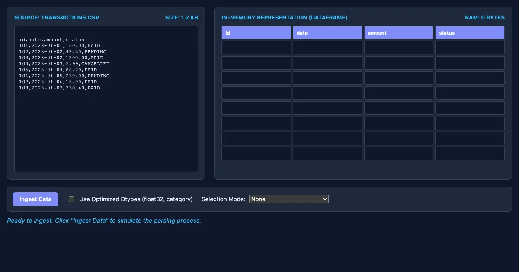The height and width of the screenshot is (272, 519).
Task: Click the CSV row starting with 103
Action: point(61,57)
